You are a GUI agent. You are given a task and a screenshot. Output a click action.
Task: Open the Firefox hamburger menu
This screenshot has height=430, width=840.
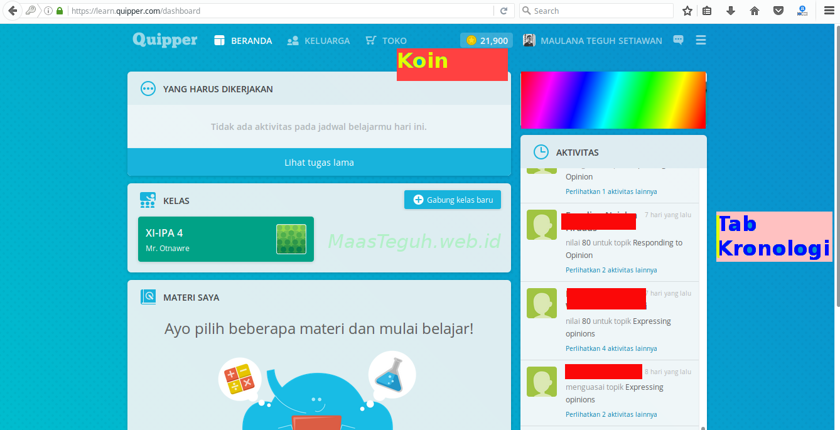tap(829, 11)
